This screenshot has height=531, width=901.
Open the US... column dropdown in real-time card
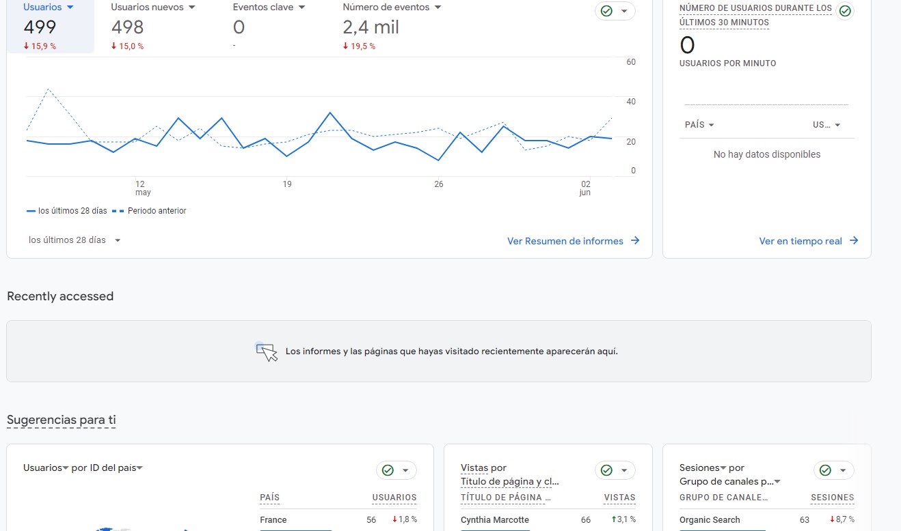pos(826,125)
